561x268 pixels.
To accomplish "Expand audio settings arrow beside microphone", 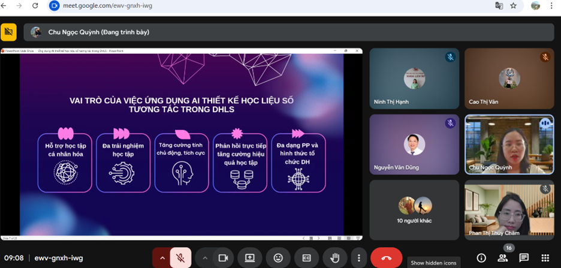I will pos(162,258).
